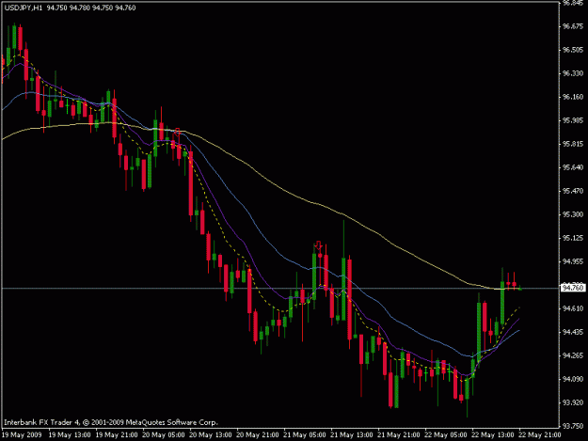Click the 20 May 21:00 time axis label
Viewport: 588px width, 441px height.
(x=258, y=435)
